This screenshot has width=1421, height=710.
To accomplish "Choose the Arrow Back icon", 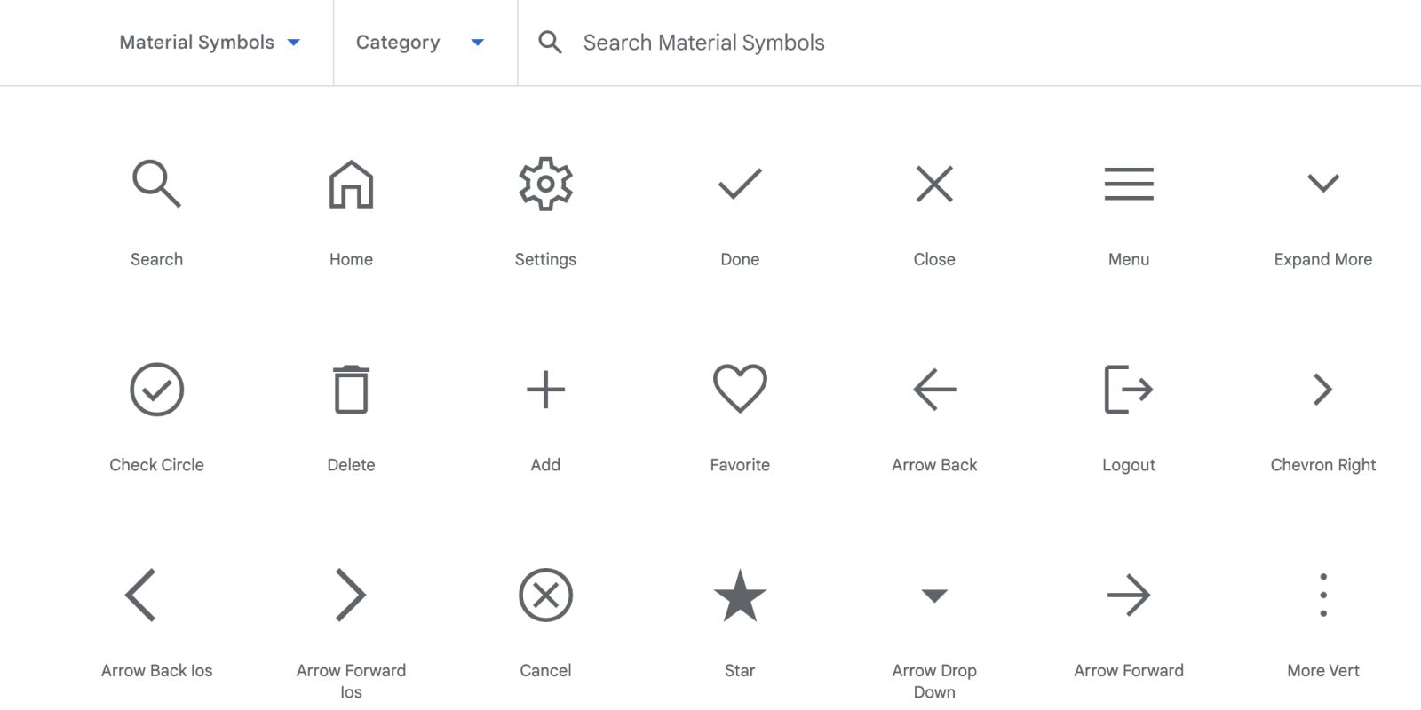I will coord(934,390).
